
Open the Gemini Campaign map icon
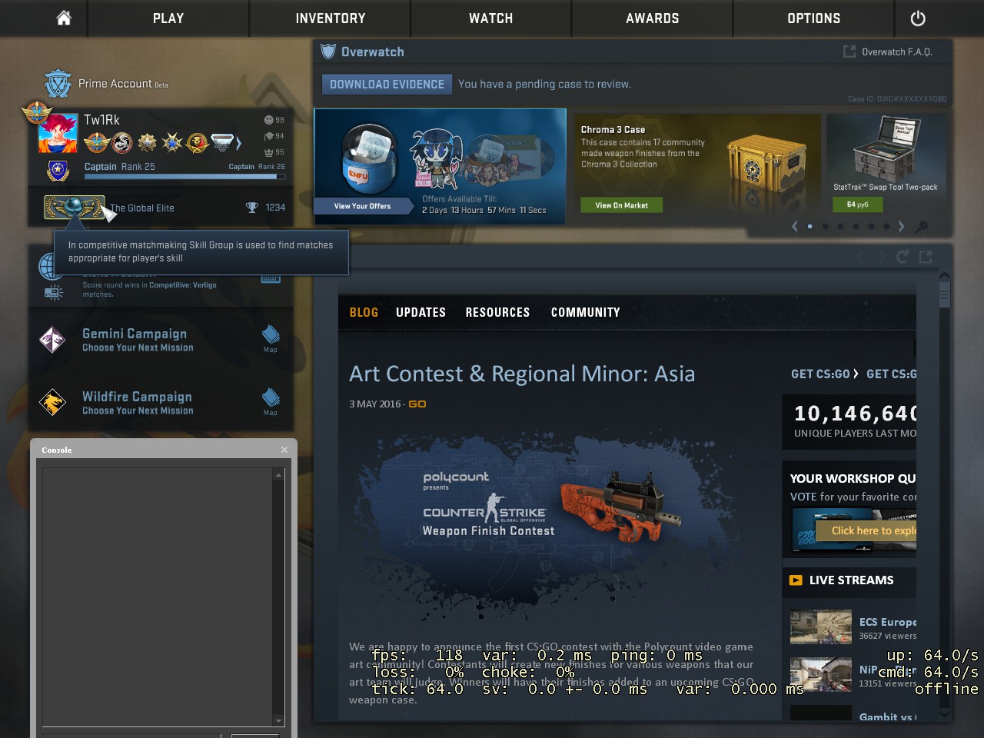click(271, 336)
